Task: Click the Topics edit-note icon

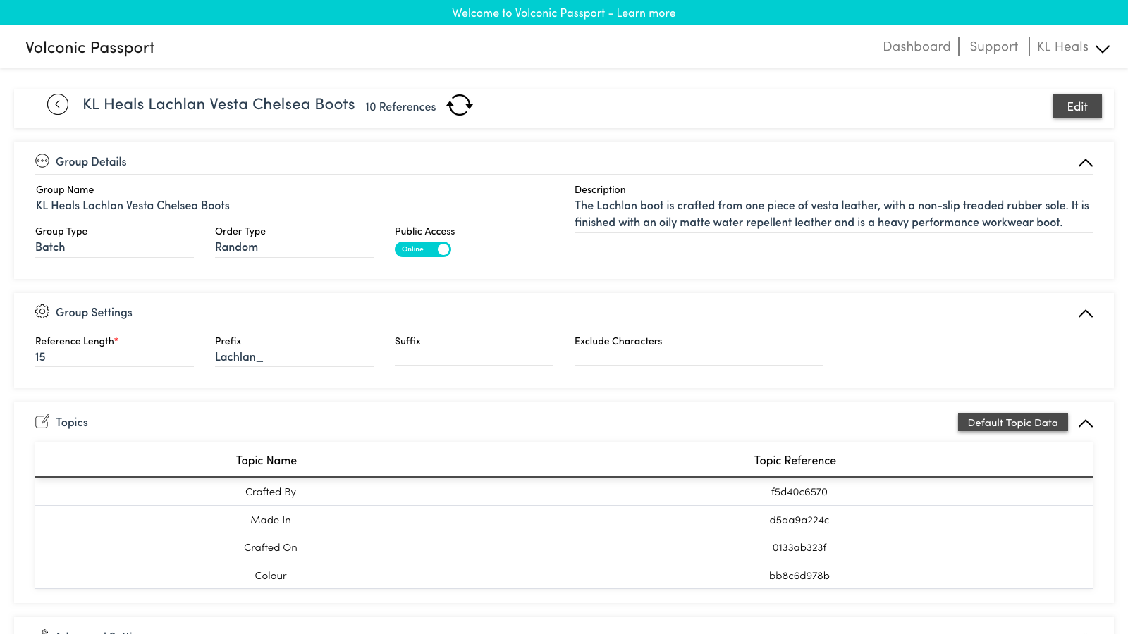Action: coord(42,422)
